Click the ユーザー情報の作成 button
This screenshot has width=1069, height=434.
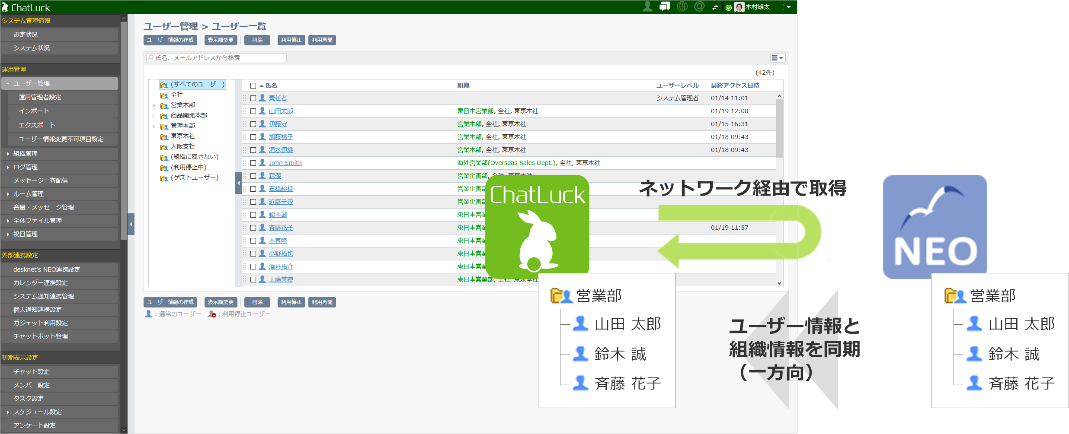tap(170, 40)
